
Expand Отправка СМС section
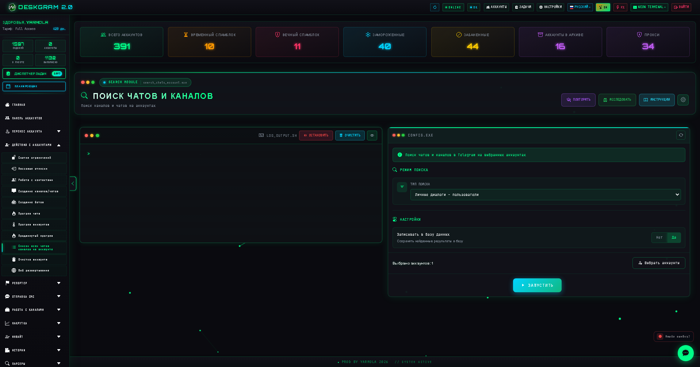pos(33,297)
